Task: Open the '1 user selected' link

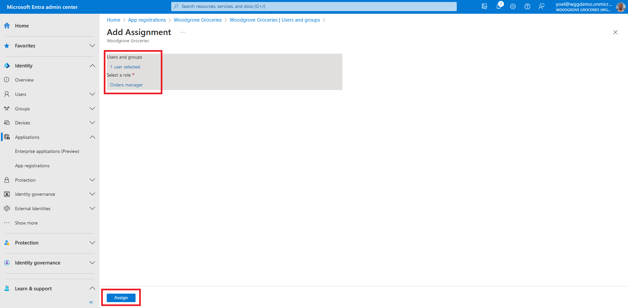Action: click(x=125, y=67)
